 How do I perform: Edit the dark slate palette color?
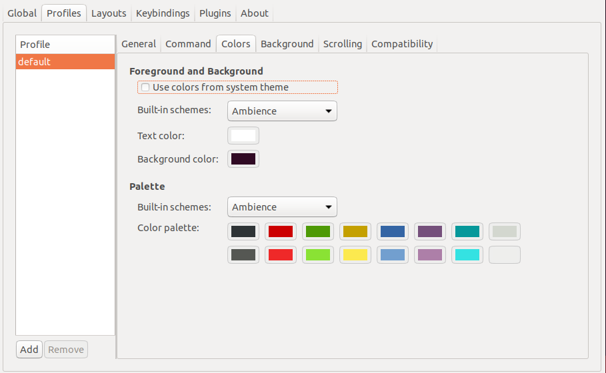[x=243, y=232]
